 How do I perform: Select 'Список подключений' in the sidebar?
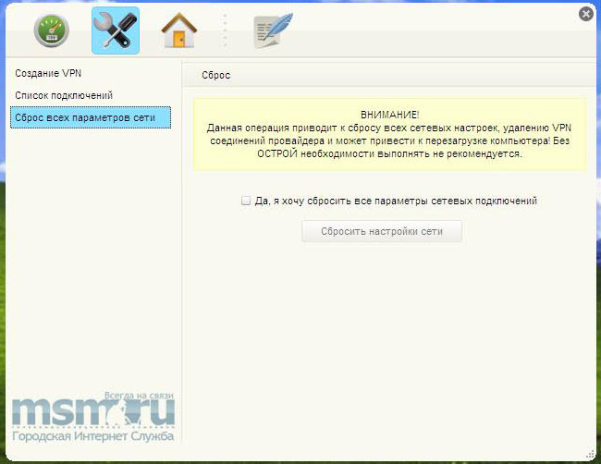pos(64,95)
